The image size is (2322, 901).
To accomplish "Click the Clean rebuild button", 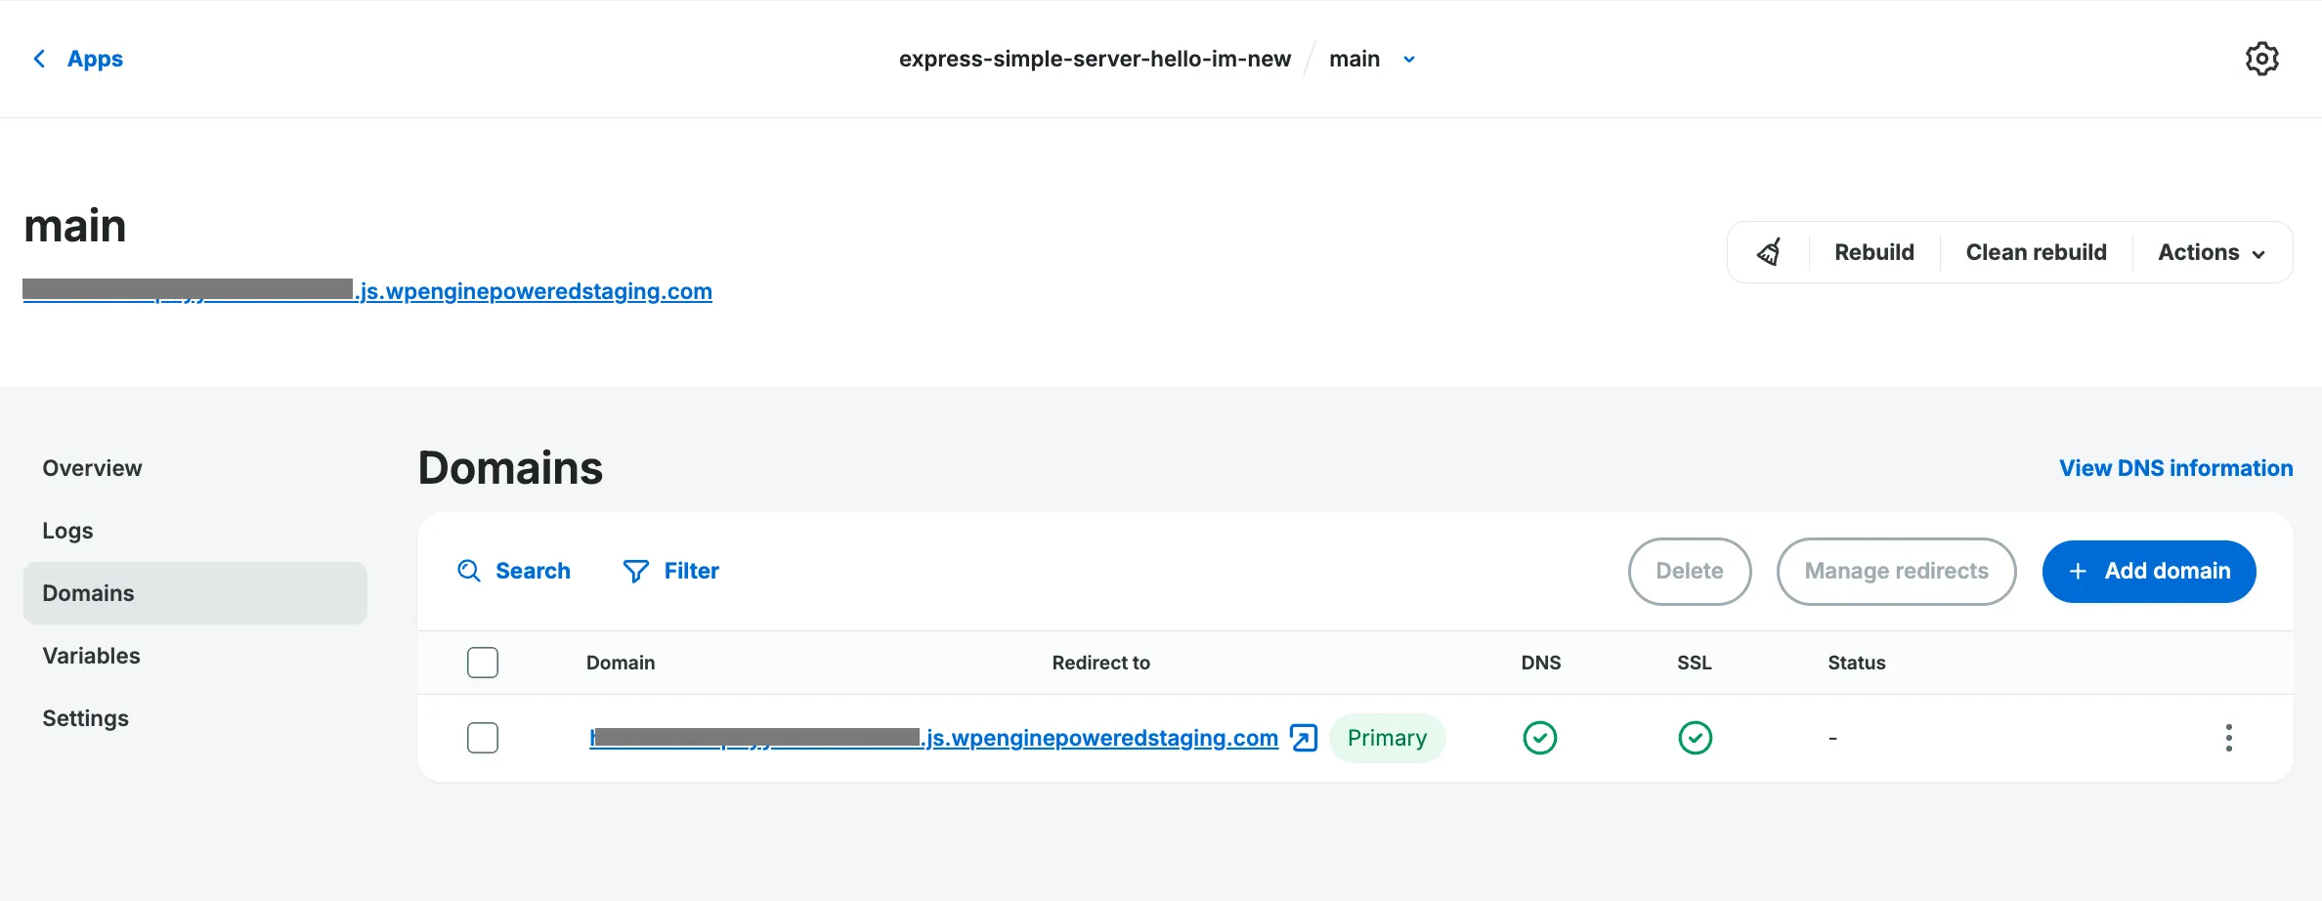I will click(x=2036, y=251).
